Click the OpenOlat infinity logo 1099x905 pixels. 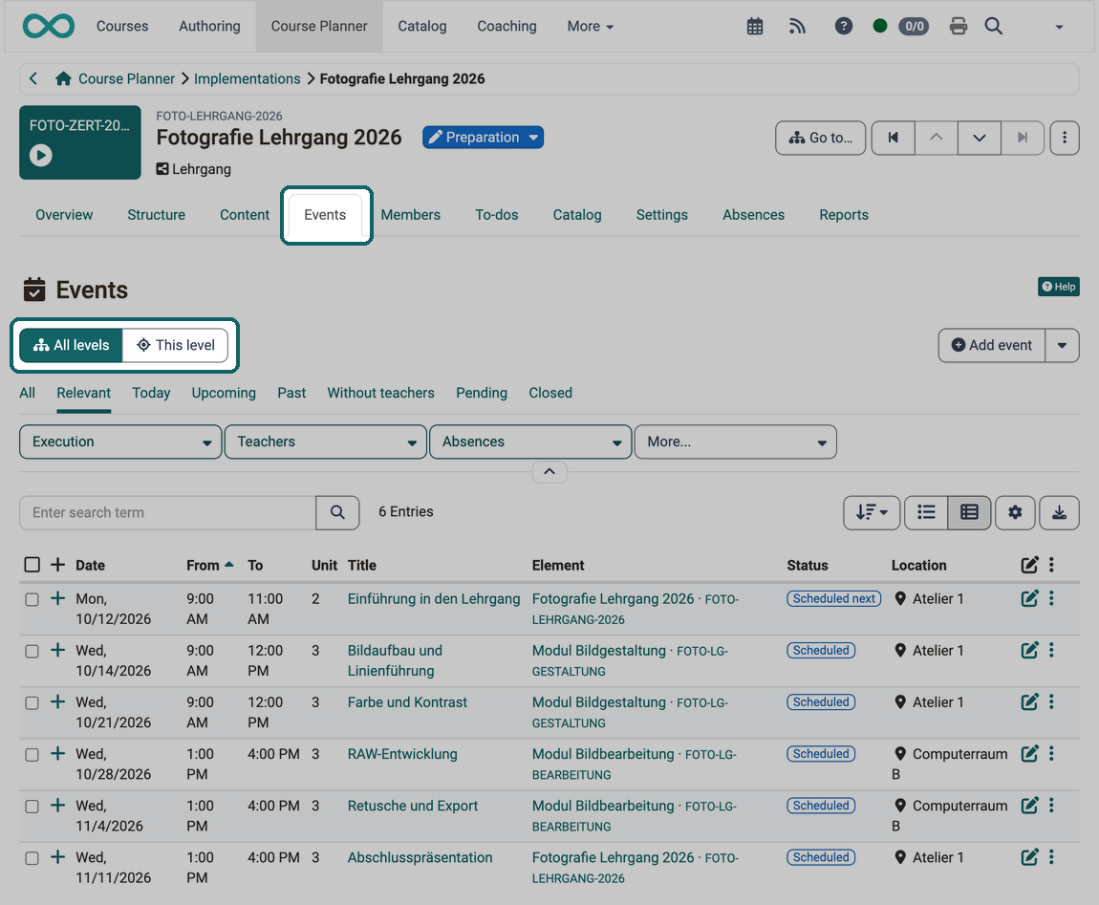click(x=49, y=26)
